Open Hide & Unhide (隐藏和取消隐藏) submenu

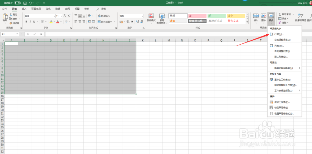coord(285,68)
